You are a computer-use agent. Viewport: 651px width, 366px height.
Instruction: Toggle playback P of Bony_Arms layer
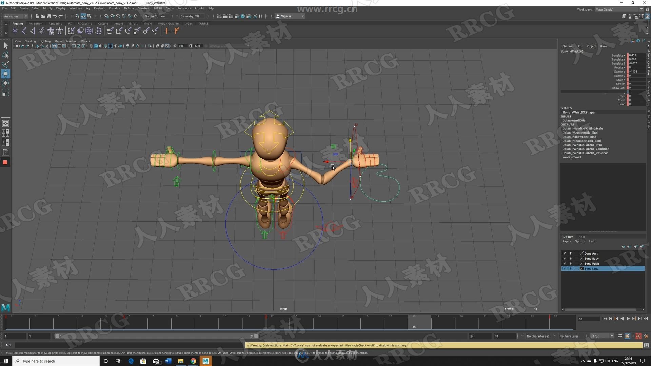[571, 253]
